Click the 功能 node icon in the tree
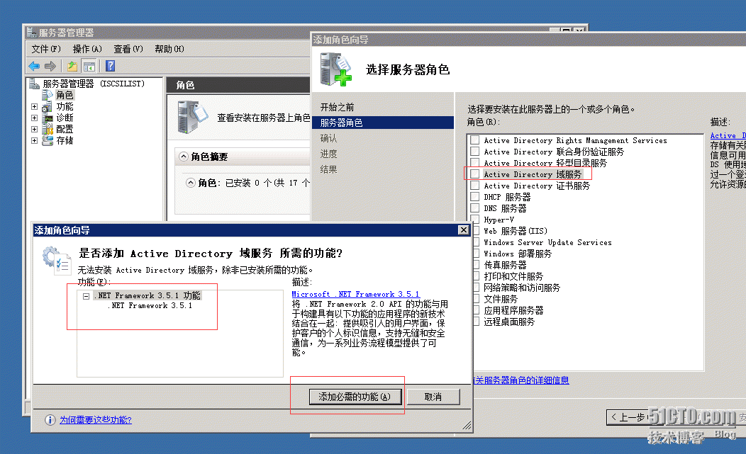746x454 pixels. click(x=48, y=106)
